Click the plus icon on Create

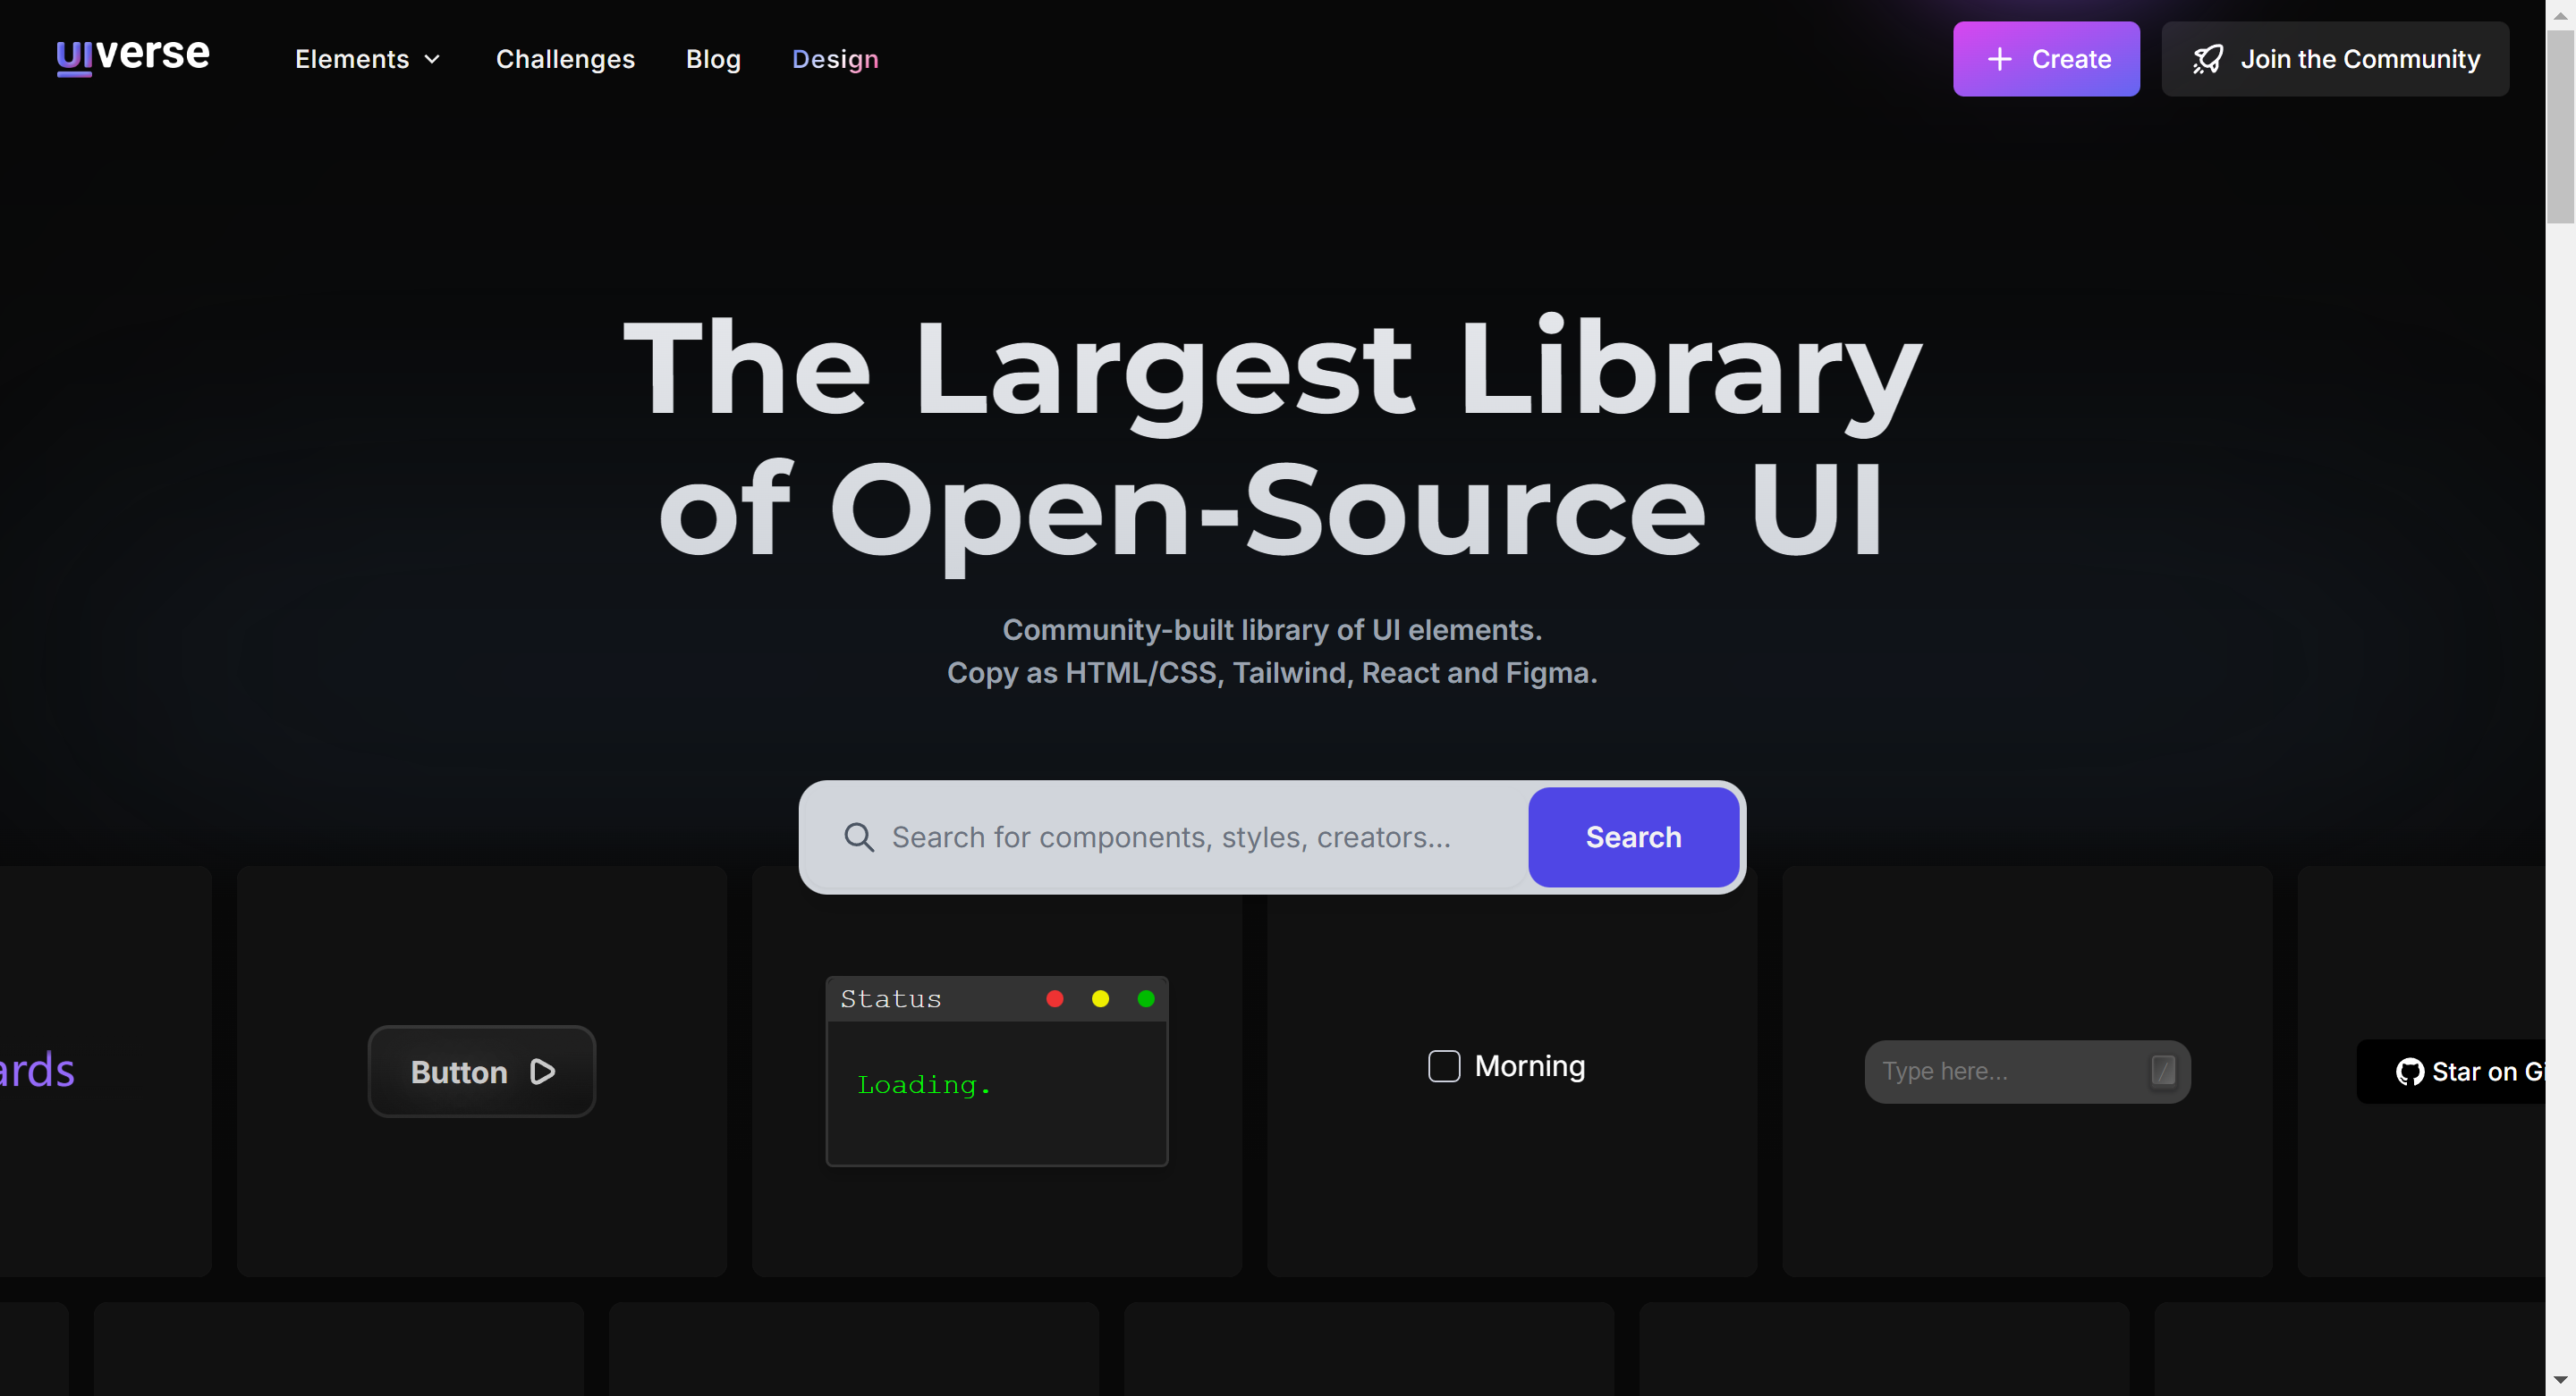click(x=1999, y=59)
